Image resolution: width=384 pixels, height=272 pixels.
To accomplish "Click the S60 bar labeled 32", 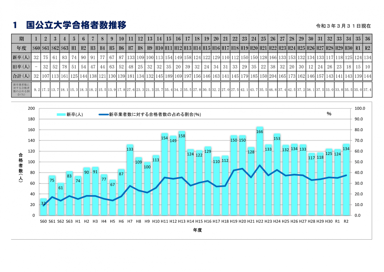I will 43,208.
